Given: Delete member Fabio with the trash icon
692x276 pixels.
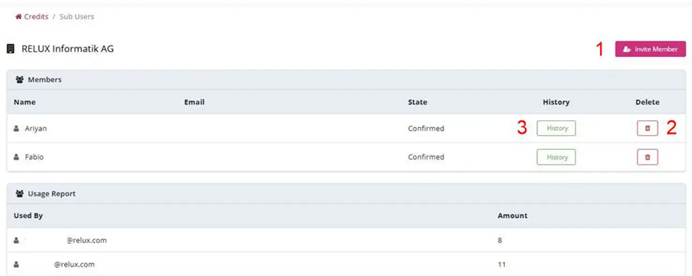Looking at the screenshot, I should tap(647, 157).
